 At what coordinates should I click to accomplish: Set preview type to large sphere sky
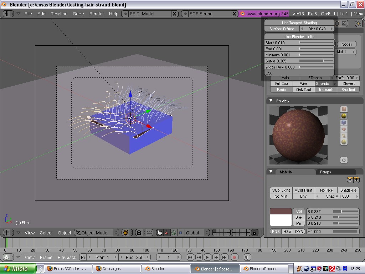(344, 142)
